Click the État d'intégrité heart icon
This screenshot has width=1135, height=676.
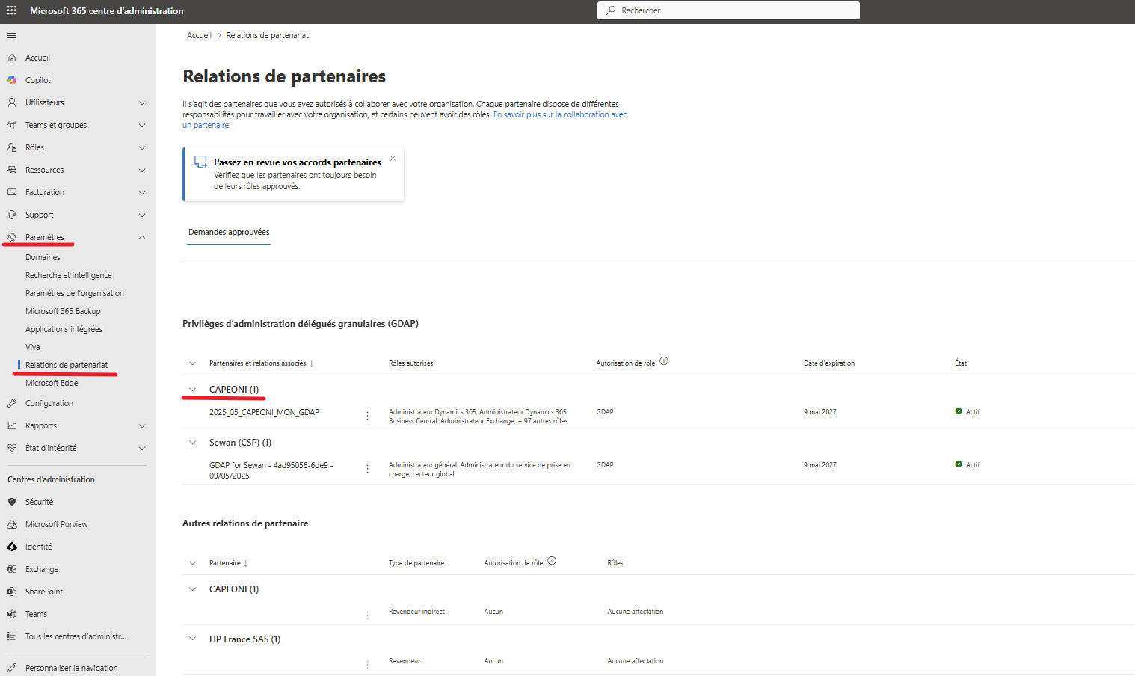pyautogui.click(x=12, y=448)
